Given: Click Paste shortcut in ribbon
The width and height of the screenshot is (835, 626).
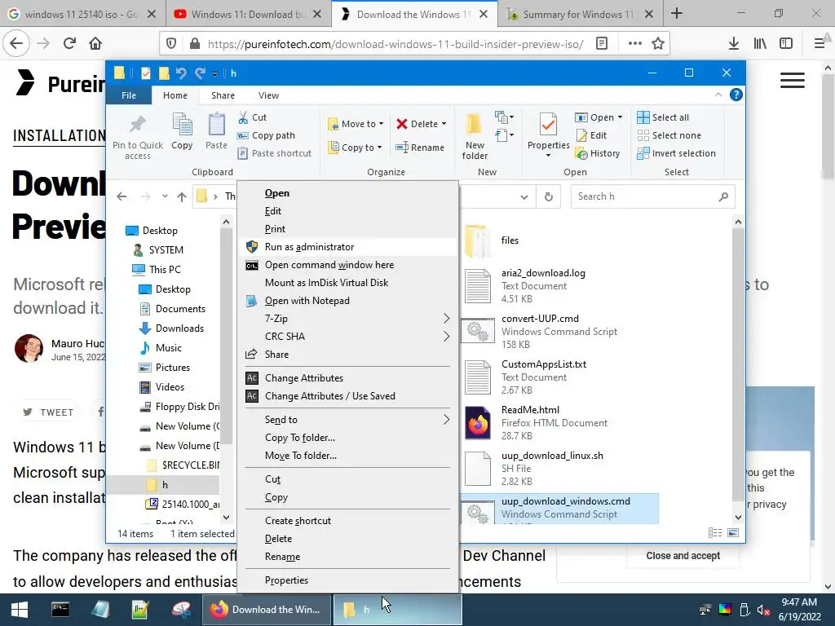Looking at the screenshot, I should [x=274, y=153].
